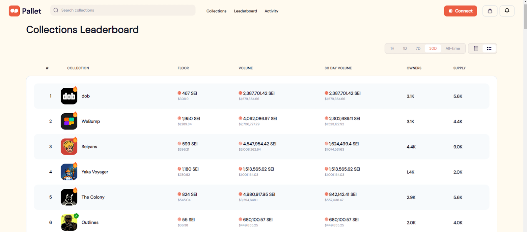Focus the Search collections field
This screenshot has width=527, height=232.
tap(123, 10)
